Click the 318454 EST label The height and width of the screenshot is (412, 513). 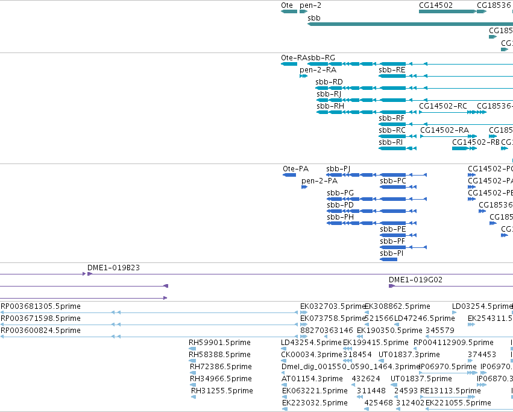coord(357,355)
